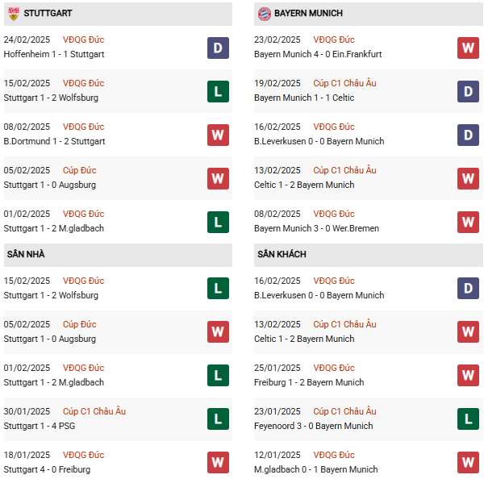Click the Stuttgart club logo
The width and height of the screenshot is (484, 479).
click(13, 14)
